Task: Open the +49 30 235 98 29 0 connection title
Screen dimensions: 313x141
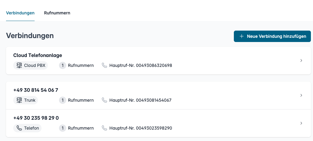Action: [36, 118]
